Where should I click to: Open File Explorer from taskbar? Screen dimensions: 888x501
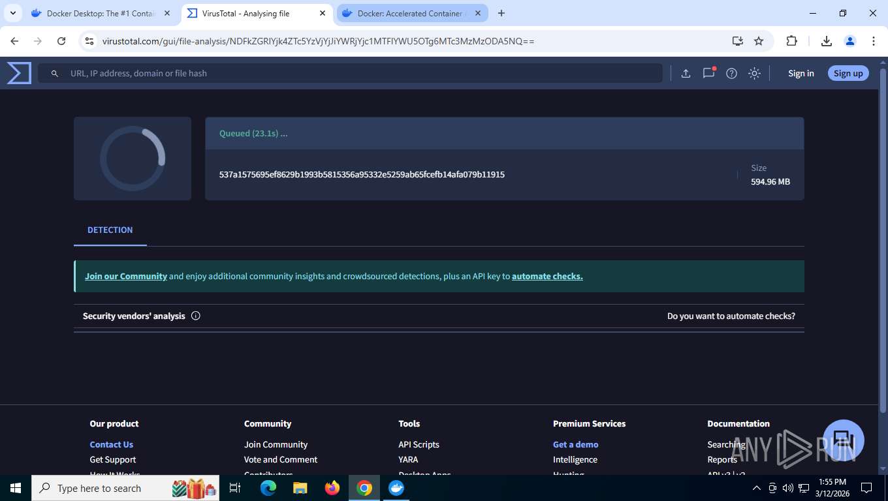[300, 488]
